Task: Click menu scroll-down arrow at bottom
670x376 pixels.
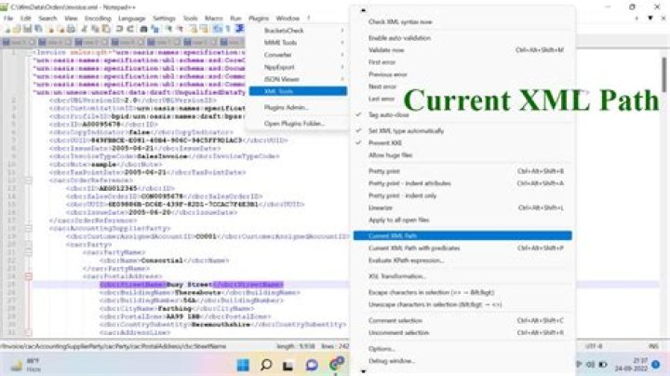Action: (363, 371)
